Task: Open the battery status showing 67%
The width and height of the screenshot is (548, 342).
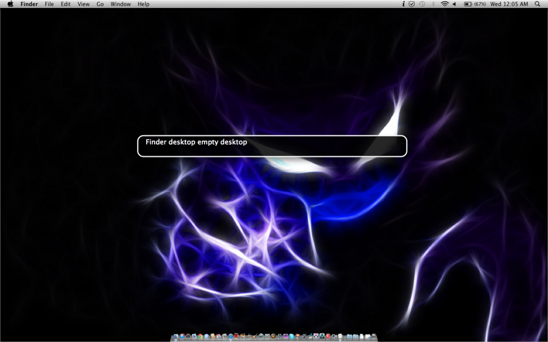Action: coord(475,4)
